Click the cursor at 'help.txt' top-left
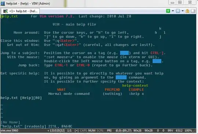Image resolution: width=198 pixels, height=134 pixels. 1,16
